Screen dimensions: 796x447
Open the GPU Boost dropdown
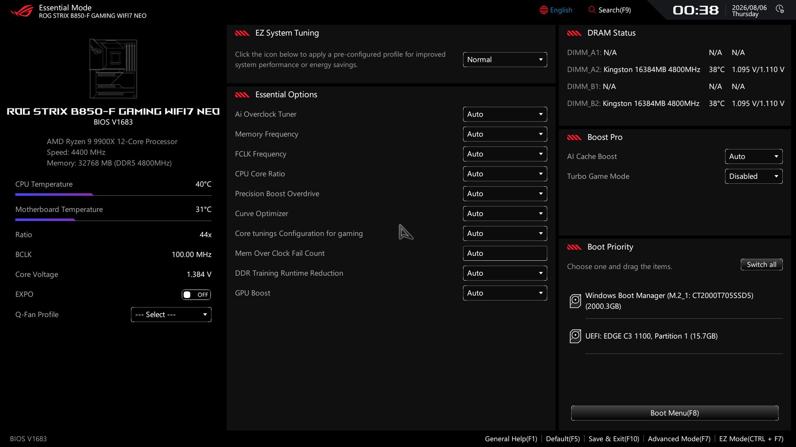tap(505, 293)
